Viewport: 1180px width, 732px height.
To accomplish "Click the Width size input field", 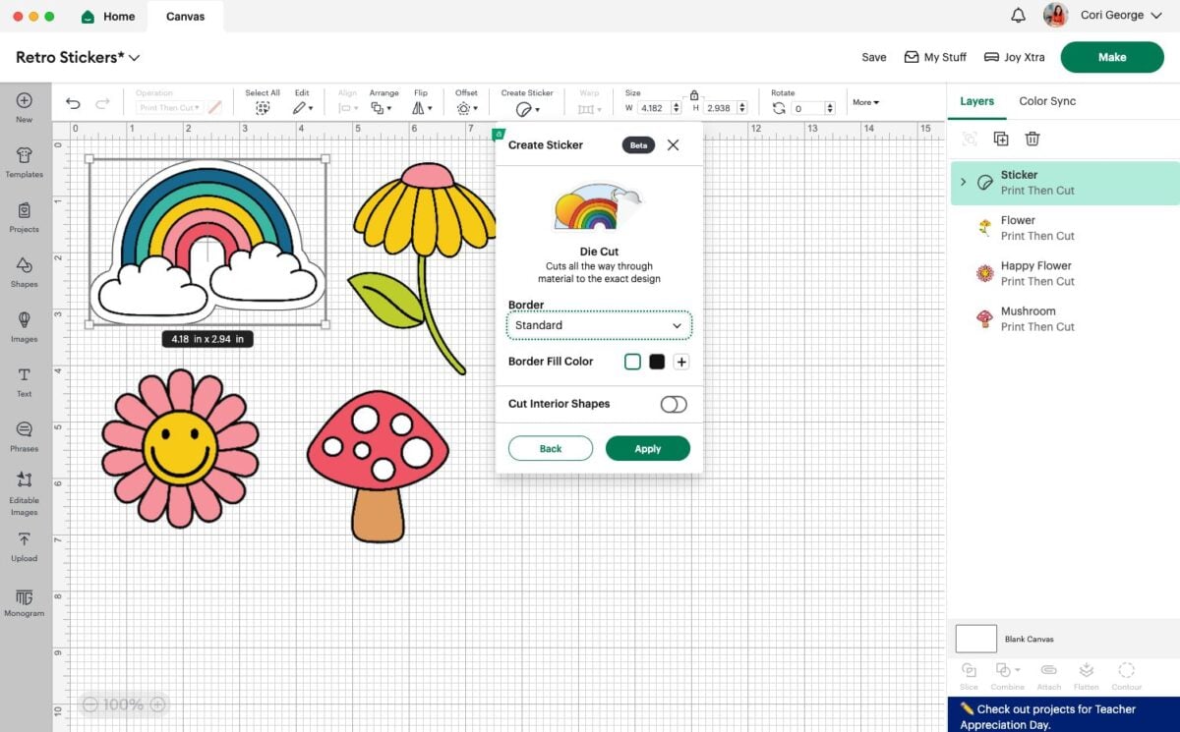I will pyautogui.click(x=652, y=108).
